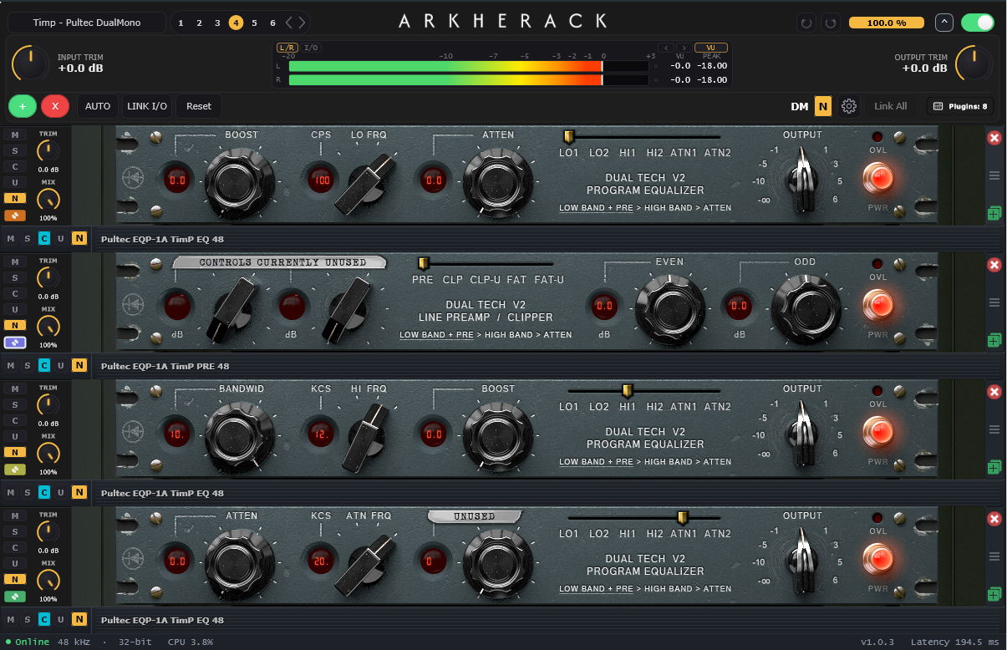1007x650 pixels.
Task: Select preset slot 3
Action: [x=217, y=23]
